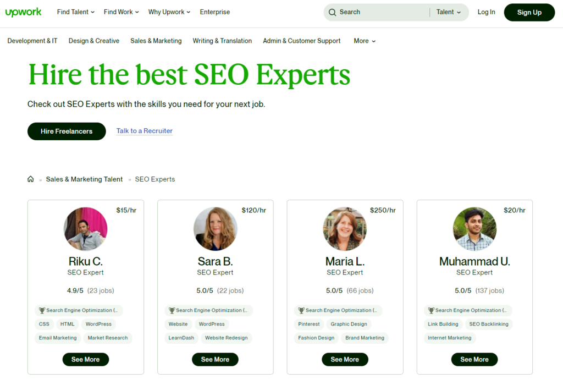The height and width of the screenshot is (379, 563).
Task: Click trophy icon on Riku C.'s SEO skill tag
Action: click(x=42, y=310)
